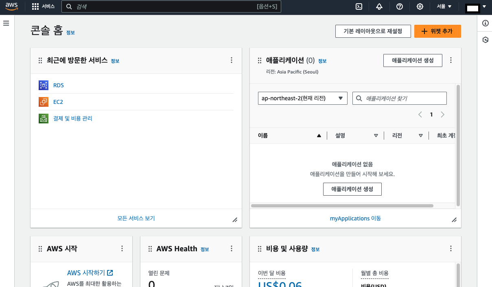Open the CloudShell terminal icon
This screenshot has width=492, height=287.
(359, 6)
